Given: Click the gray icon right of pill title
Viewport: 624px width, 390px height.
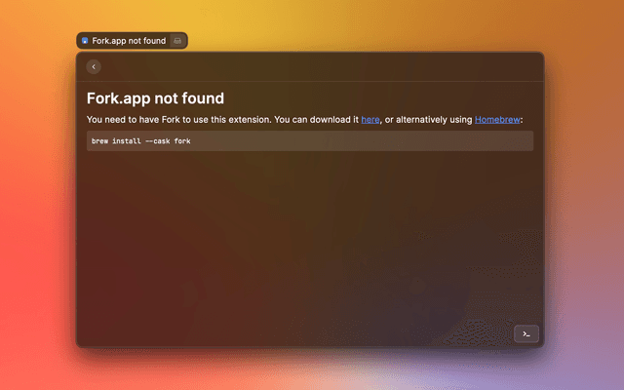Looking at the screenshot, I should click(176, 41).
